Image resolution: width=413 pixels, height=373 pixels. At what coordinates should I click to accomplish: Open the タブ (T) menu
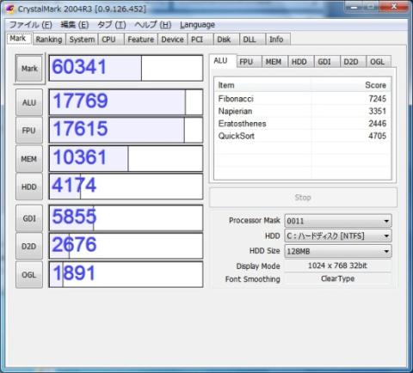[112, 25]
